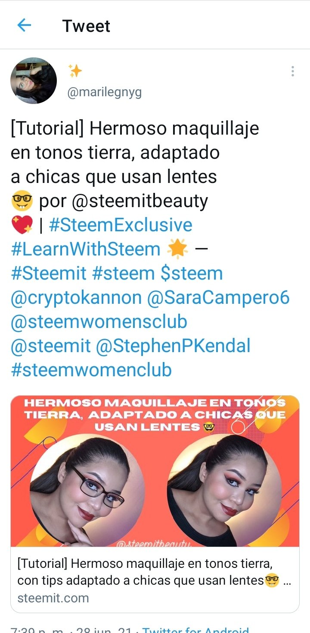Open the @StephenPKendal mention
The width and height of the screenshot is (310, 633).
tap(173, 346)
